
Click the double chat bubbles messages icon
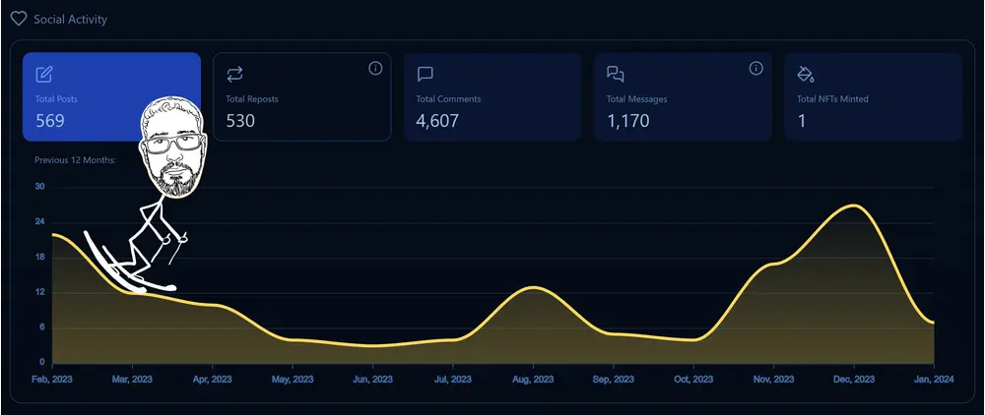coord(616,74)
